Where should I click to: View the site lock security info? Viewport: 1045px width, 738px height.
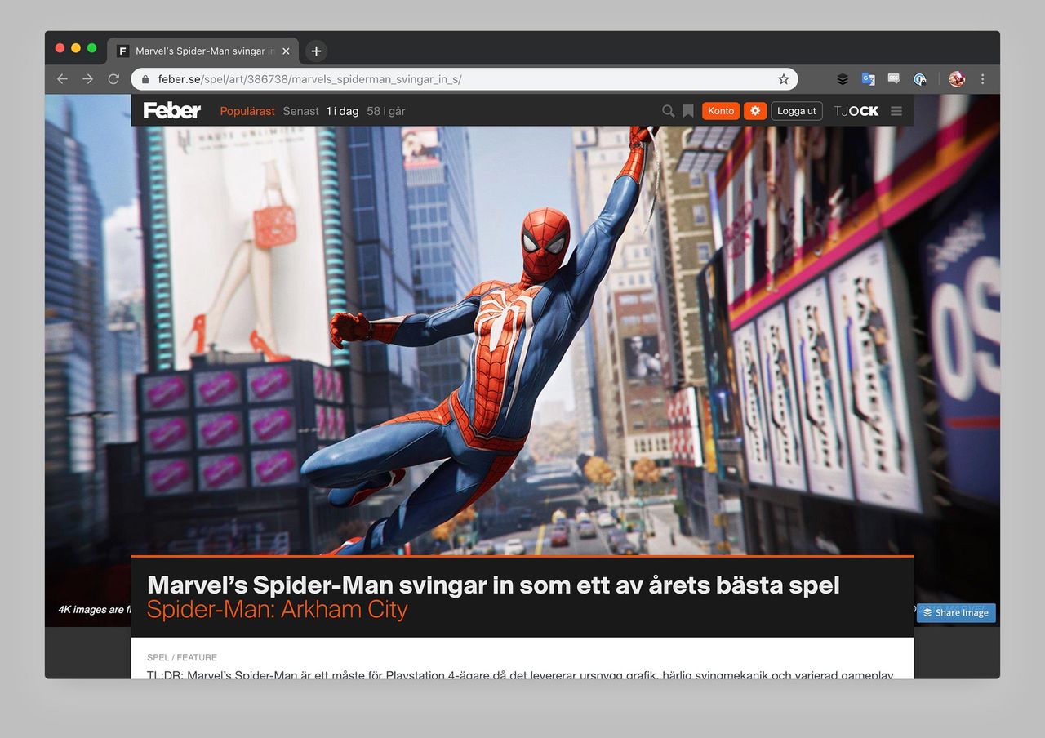(x=146, y=79)
